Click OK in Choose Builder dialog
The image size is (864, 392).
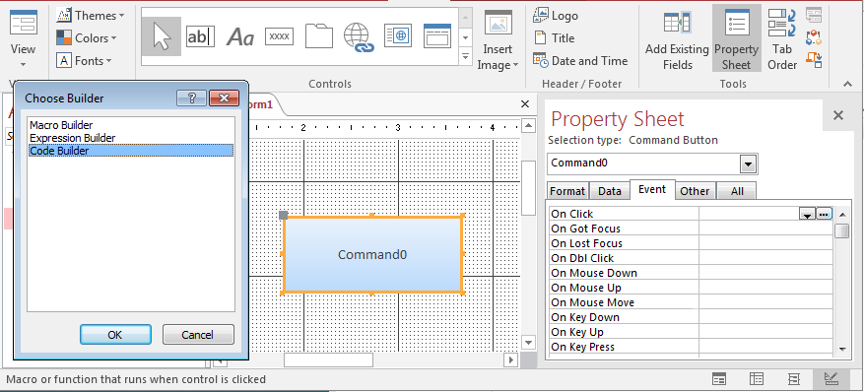[115, 334]
